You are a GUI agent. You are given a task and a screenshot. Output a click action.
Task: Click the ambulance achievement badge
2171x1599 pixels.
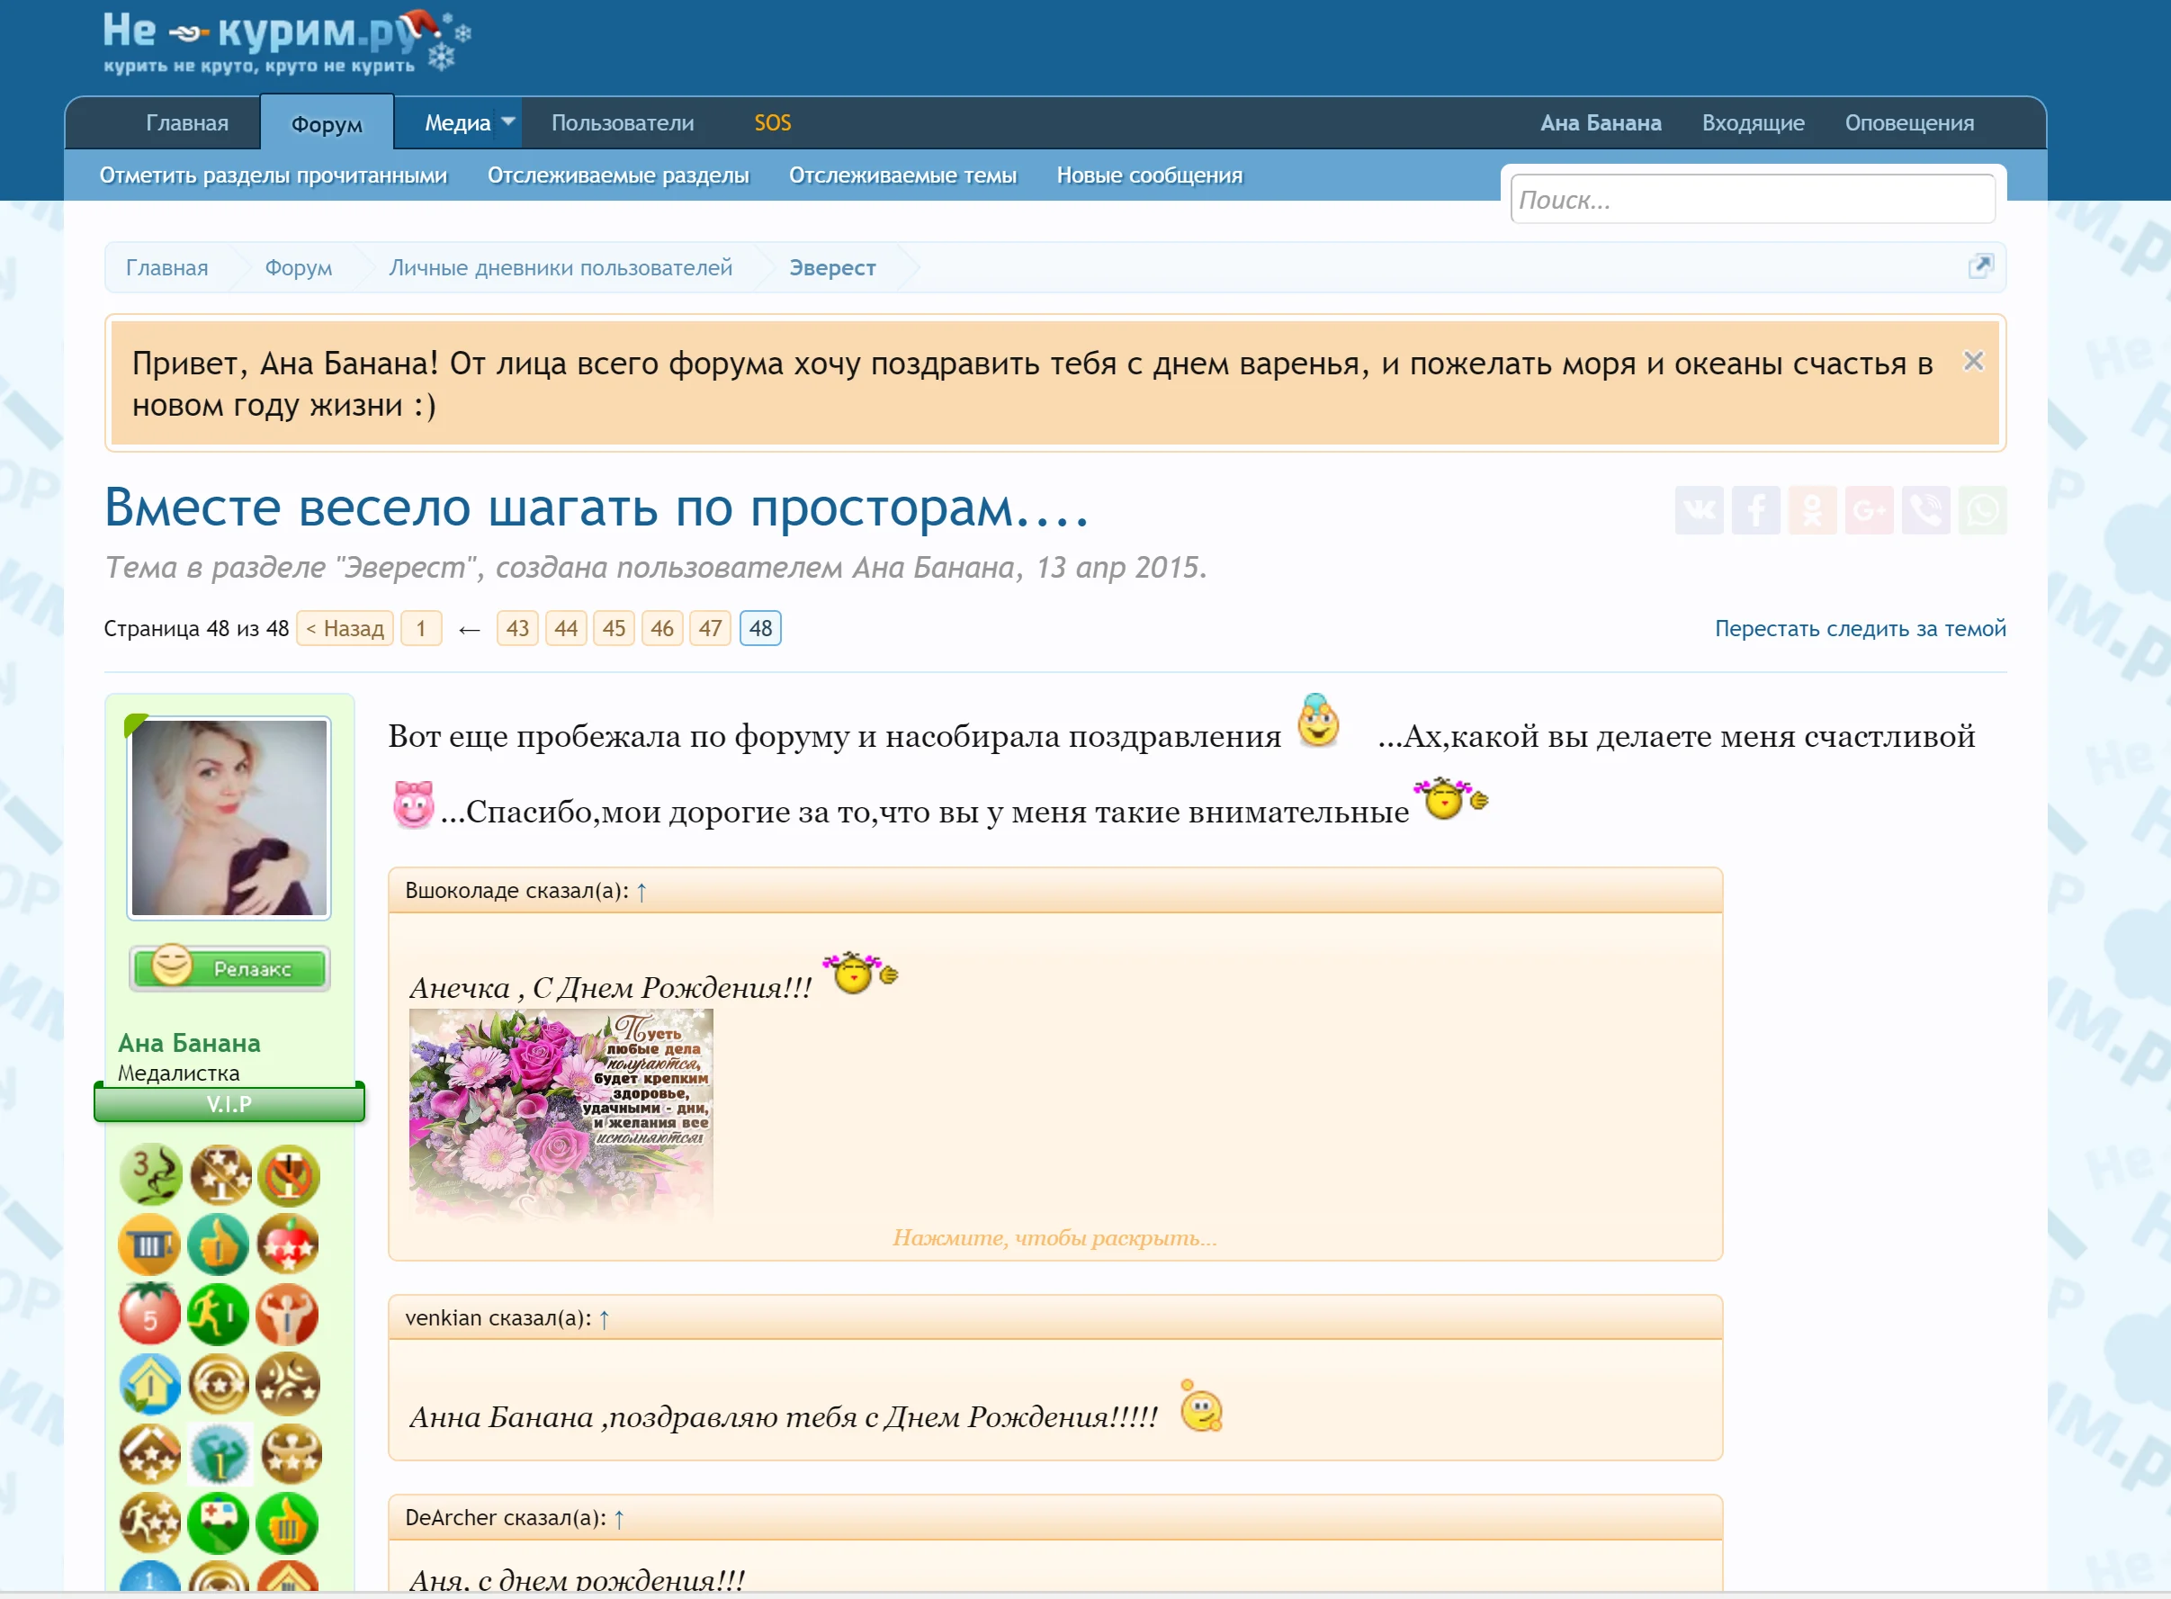[x=219, y=1523]
